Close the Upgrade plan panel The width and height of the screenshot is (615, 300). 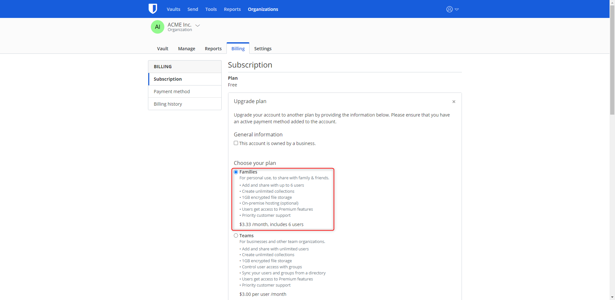click(x=454, y=102)
